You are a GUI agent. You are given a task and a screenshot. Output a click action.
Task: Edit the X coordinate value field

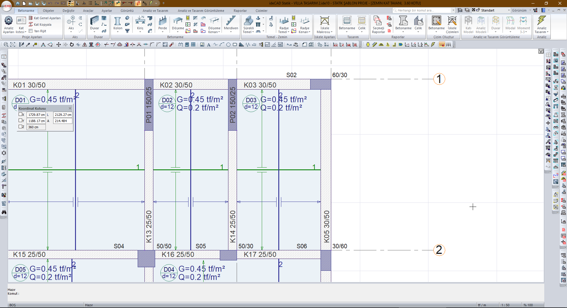coord(36,115)
